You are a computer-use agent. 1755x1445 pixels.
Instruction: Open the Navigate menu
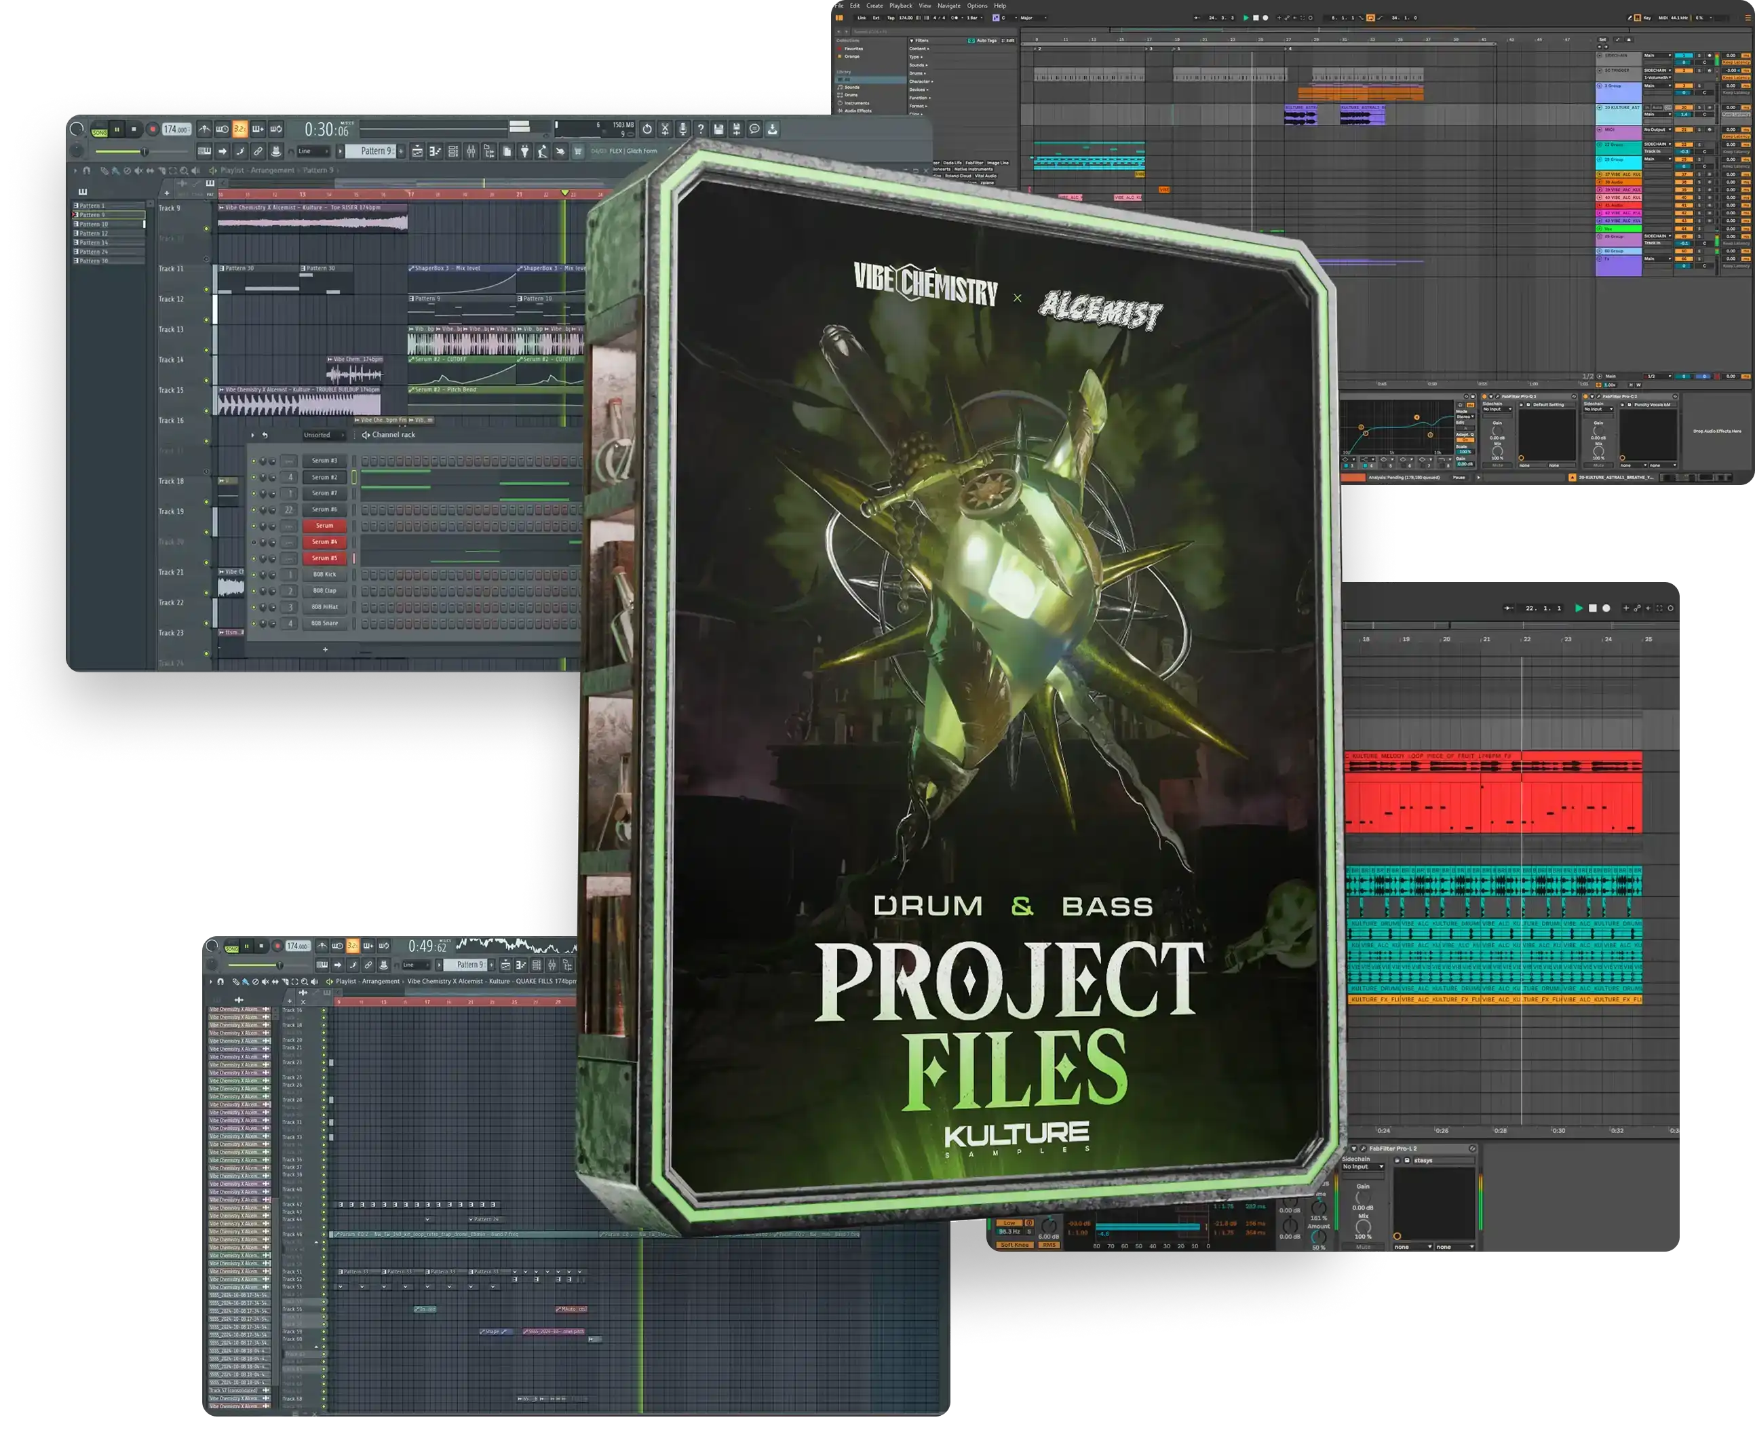pos(948,6)
